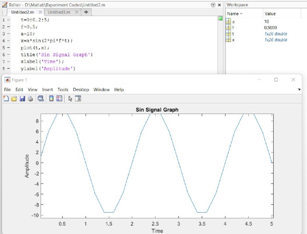Open the Property Inspector icon

pos(78,99)
